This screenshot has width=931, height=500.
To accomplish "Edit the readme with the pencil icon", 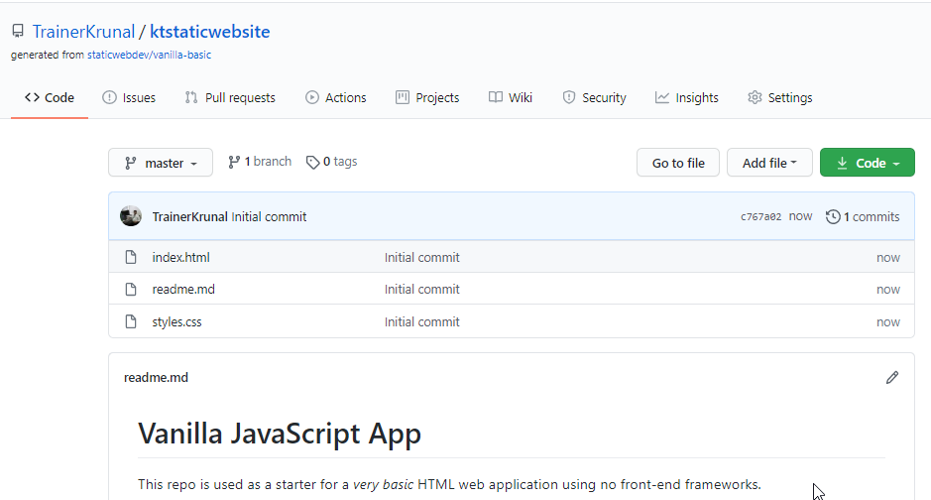I will tap(891, 378).
